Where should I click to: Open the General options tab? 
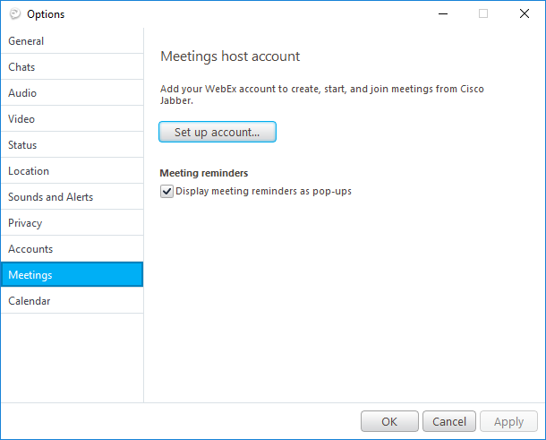tap(73, 41)
